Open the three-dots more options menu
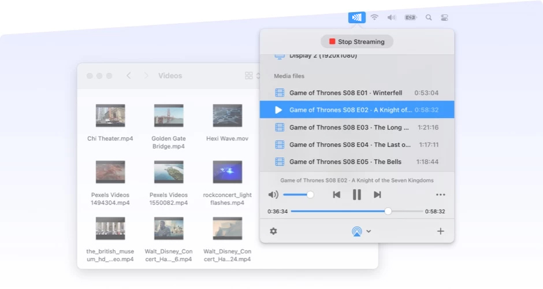Viewport: 543px width, 289px height. click(x=441, y=195)
